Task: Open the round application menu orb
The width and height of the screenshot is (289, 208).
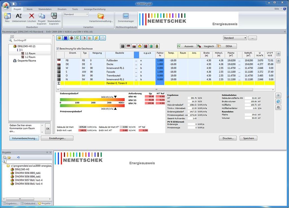Action: pos(6,5)
